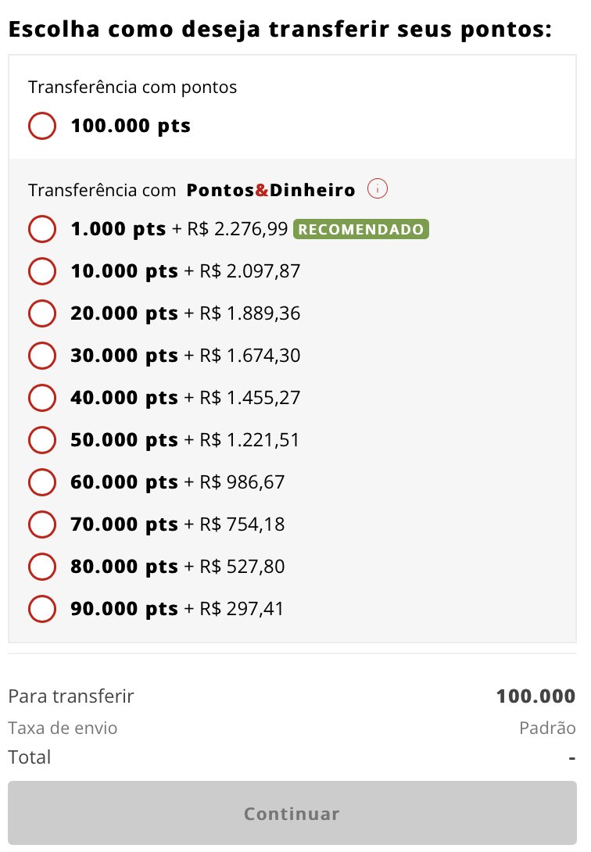Click the Padrão shipping fee value

(x=547, y=728)
